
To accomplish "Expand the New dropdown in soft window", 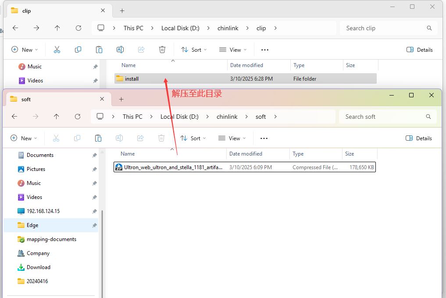I will pos(24,138).
